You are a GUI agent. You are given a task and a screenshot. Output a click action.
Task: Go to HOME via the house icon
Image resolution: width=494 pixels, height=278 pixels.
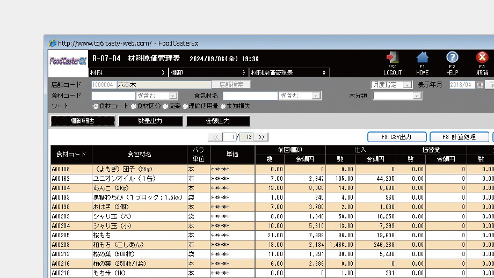pos(422,57)
